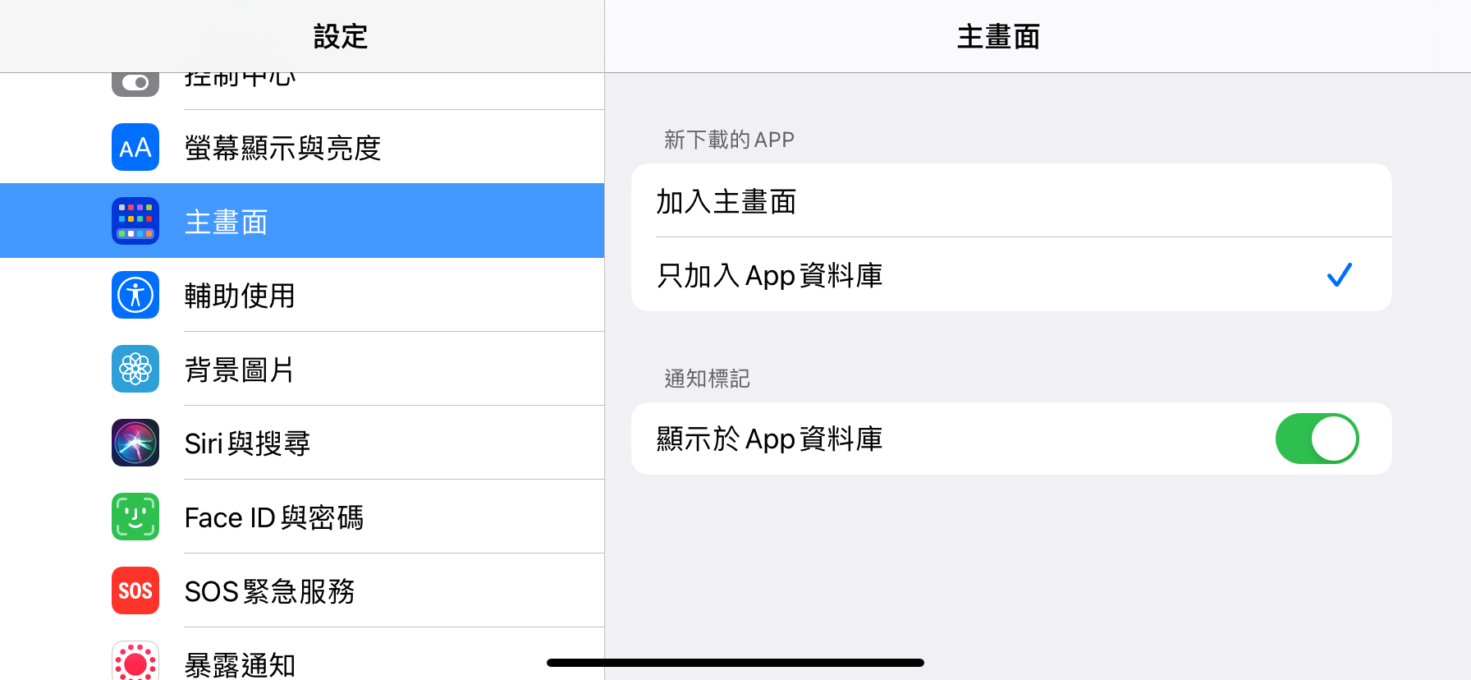Tap the Display & Brightness AA icon
The width and height of the screenshot is (1471, 680).
click(x=135, y=147)
